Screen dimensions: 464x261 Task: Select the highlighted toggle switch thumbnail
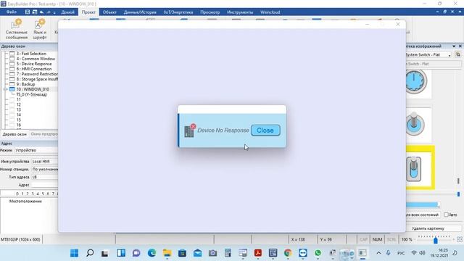click(414, 169)
